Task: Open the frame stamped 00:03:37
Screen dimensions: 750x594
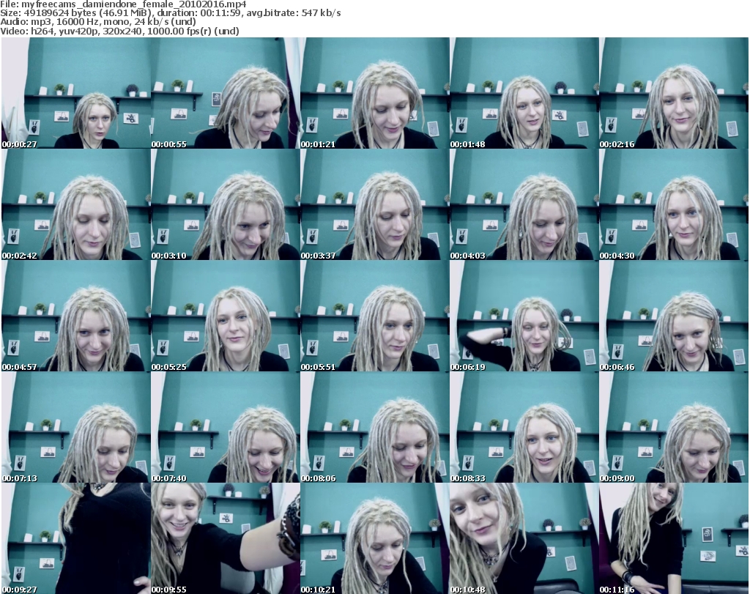Action: (x=374, y=204)
